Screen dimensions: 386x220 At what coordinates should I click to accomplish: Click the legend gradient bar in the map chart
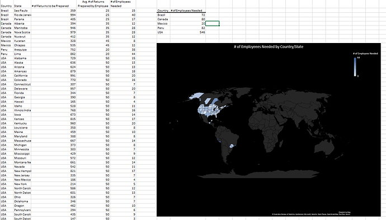coord(355,67)
